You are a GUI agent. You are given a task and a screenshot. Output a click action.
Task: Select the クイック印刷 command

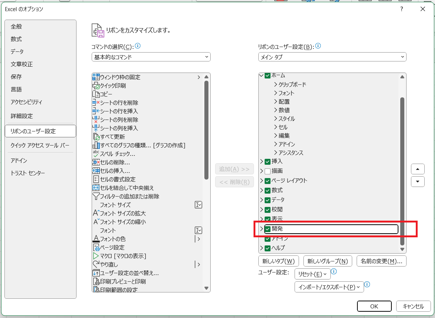[x=109, y=86]
